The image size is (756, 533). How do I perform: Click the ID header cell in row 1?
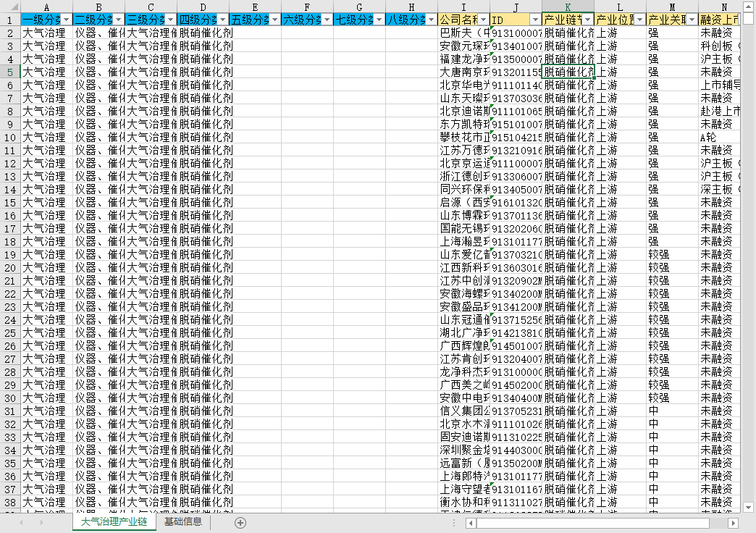click(516, 20)
